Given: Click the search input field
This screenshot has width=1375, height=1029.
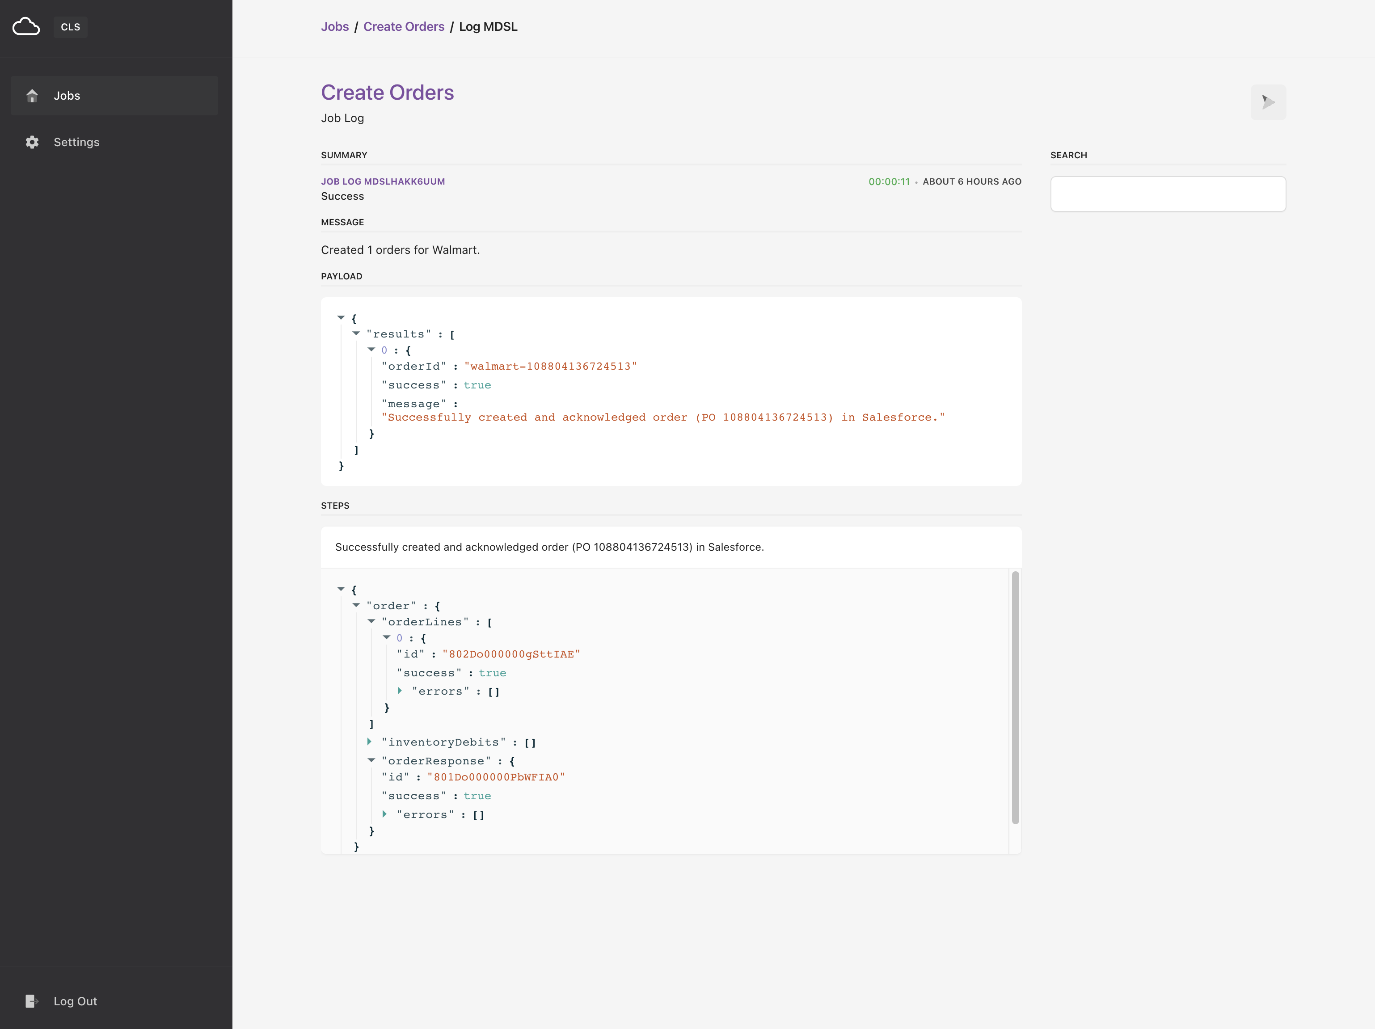Looking at the screenshot, I should point(1168,194).
